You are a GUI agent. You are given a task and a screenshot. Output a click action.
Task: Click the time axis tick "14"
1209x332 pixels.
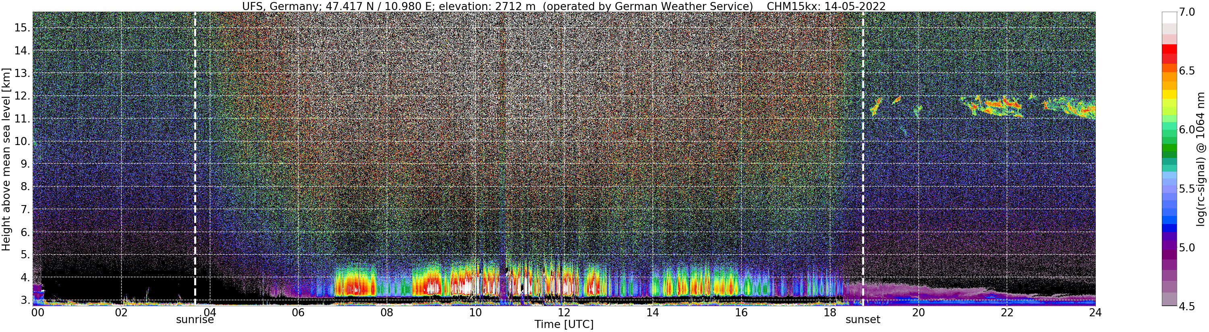[652, 313]
